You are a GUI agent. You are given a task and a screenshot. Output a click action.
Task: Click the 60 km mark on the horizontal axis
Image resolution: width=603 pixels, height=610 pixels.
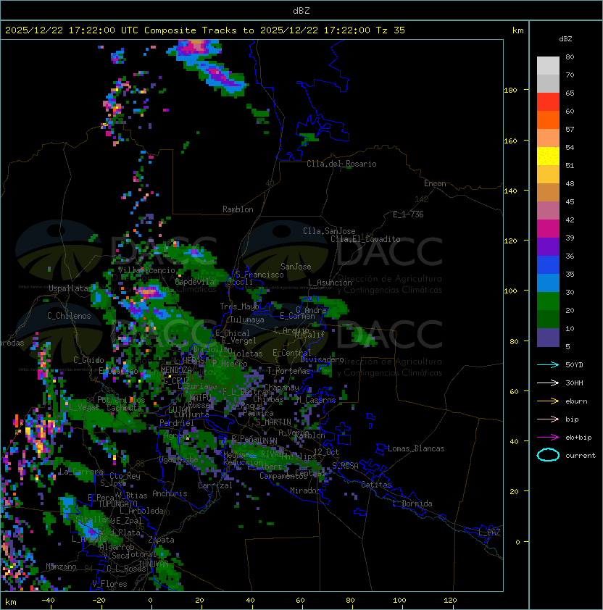[300, 601]
